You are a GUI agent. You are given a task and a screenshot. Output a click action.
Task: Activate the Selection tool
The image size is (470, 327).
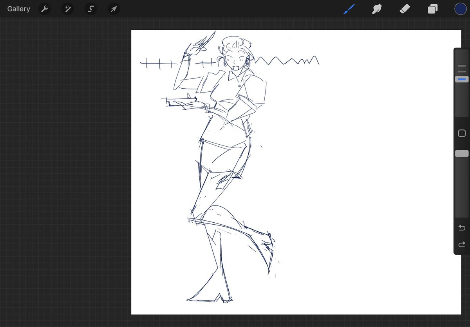90,9
